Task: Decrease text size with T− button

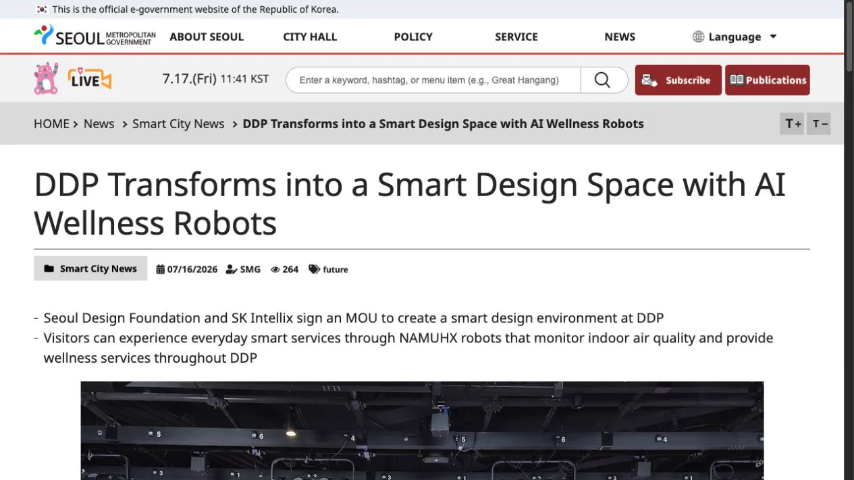Action: [819, 123]
